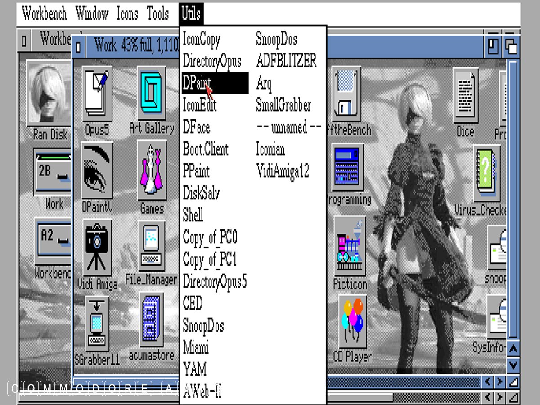Select the Vidi Amiga camera icon
The height and width of the screenshot is (405, 540).
coord(97,248)
